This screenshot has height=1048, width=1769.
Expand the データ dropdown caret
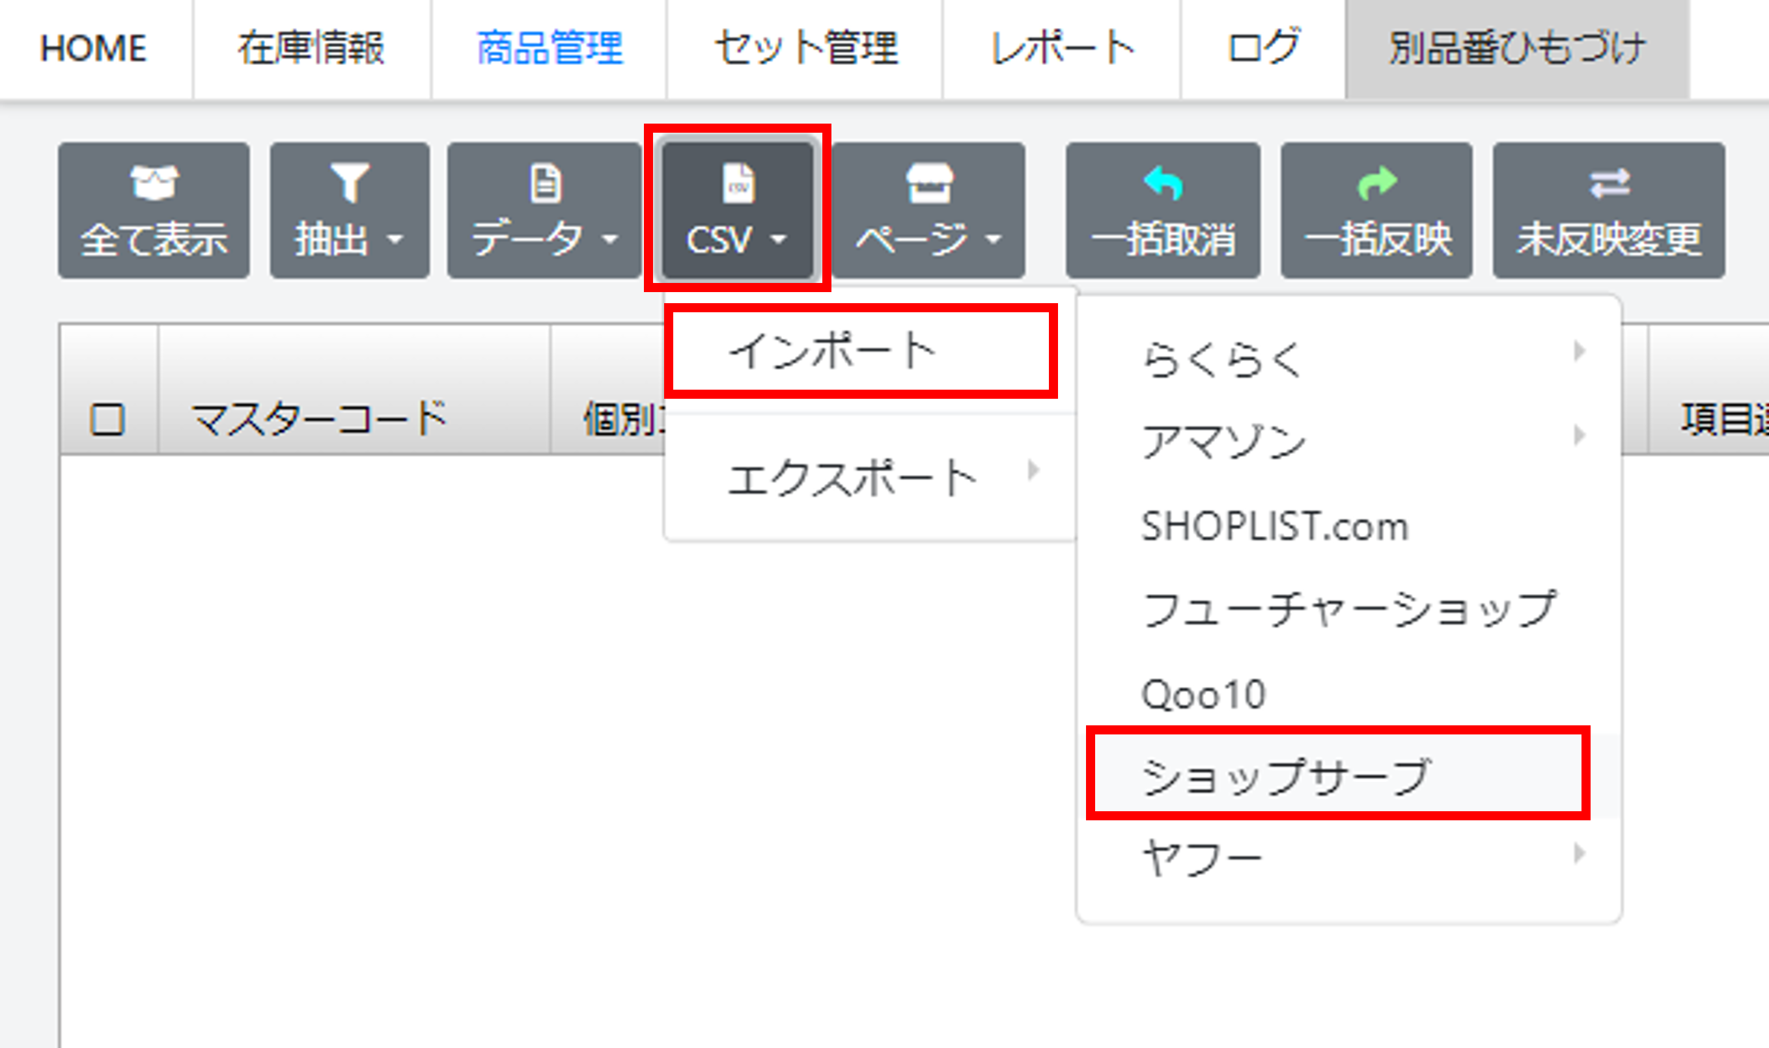609,239
